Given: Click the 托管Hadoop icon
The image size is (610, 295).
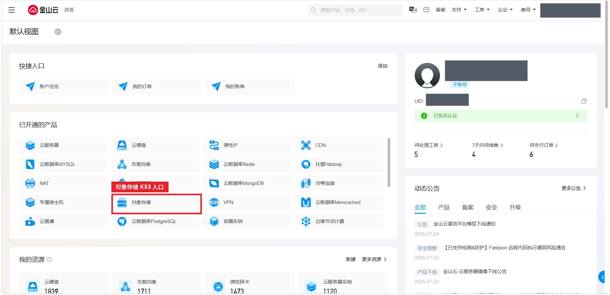Looking at the screenshot, I should (x=306, y=164).
